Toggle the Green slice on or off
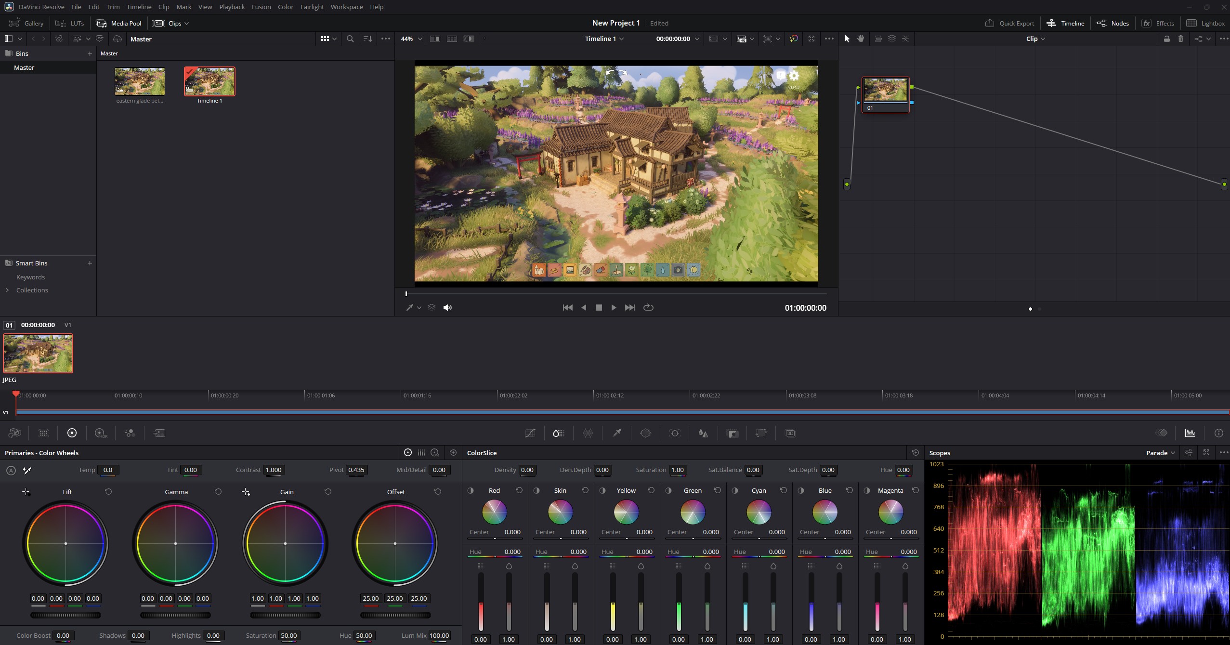The width and height of the screenshot is (1230, 645). pyautogui.click(x=668, y=490)
